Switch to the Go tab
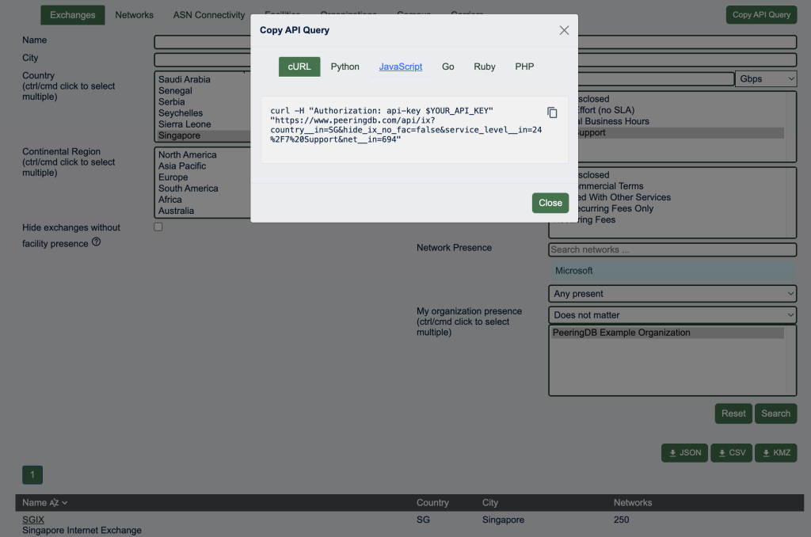811x537 pixels. pos(448,67)
